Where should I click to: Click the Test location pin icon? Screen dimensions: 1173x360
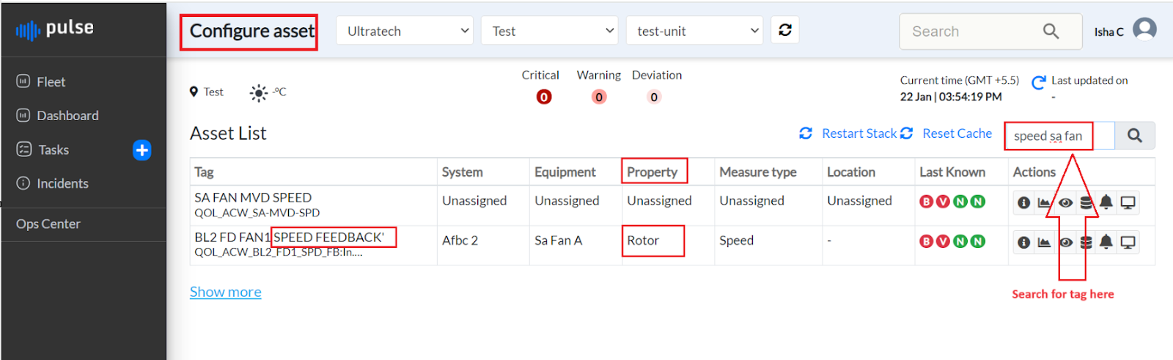[x=194, y=92]
